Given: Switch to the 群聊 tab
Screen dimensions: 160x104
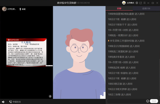Looking at the screenshot, I should tap(119, 8).
